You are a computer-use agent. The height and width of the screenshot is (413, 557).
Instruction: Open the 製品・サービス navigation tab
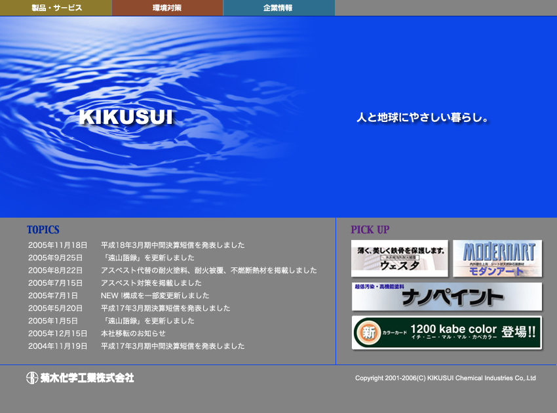pyautogui.click(x=56, y=8)
